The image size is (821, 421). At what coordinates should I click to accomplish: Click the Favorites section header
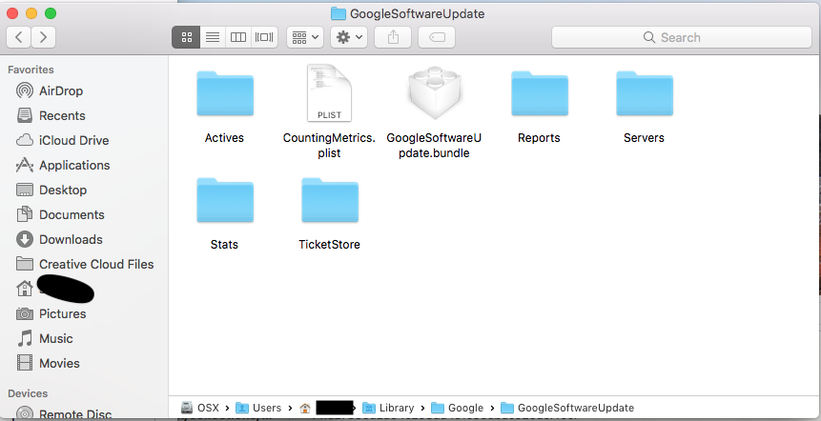pos(31,70)
